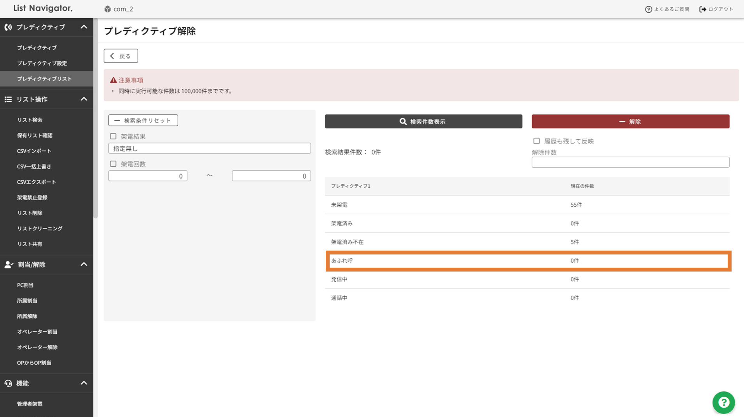Click the FAQ question mark icon in header

(x=648, y=9)
